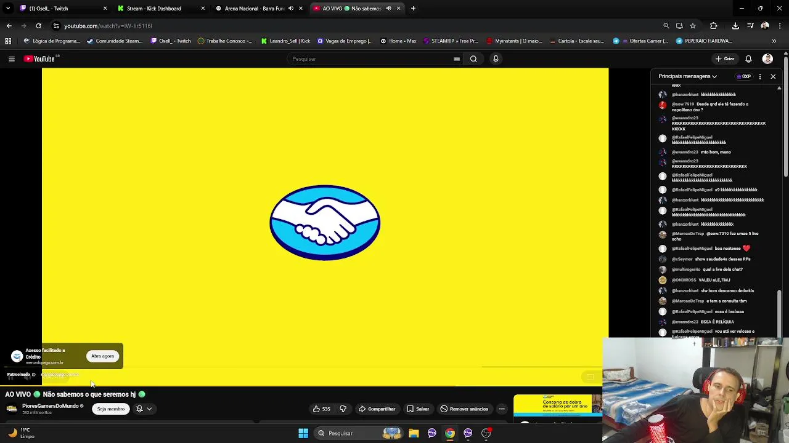Image resolution: width=789 pixels, height=443 pixels.
Task: Click the Compartilhar share button
Action: (x=377, y=409)
